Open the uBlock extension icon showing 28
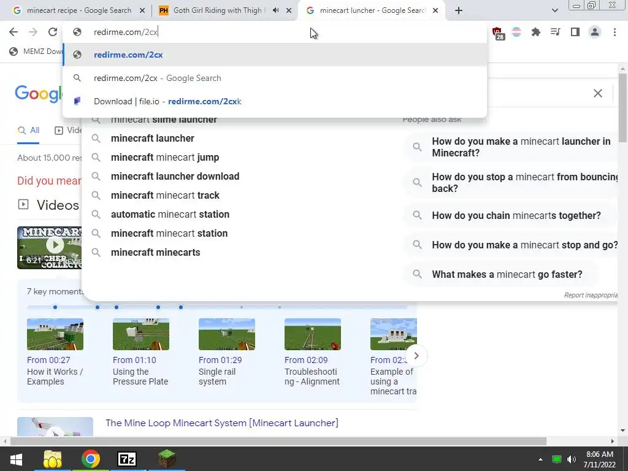The height and width of the screenshot is (471, 628). (x=497, y=33)
